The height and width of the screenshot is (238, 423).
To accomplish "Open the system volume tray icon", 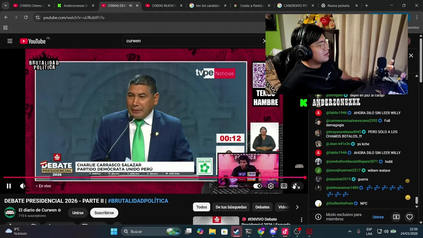I will pos(386,231).
